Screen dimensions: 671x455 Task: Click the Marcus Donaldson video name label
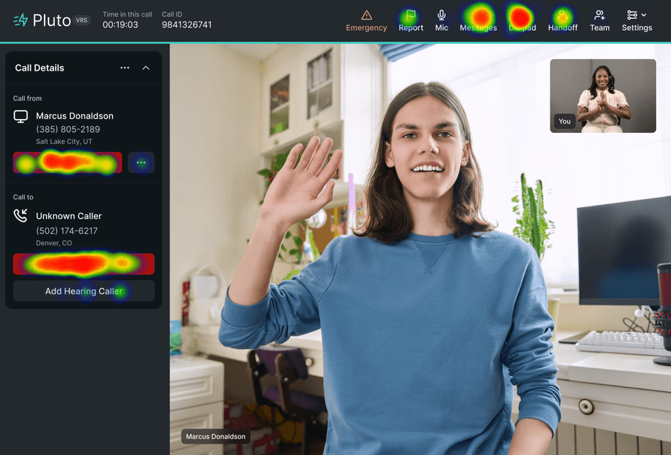[216, 436]
